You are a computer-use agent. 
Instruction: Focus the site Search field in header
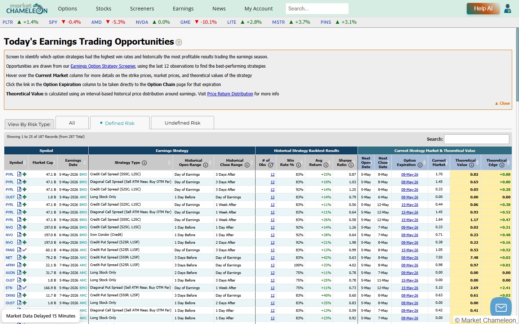317,9
